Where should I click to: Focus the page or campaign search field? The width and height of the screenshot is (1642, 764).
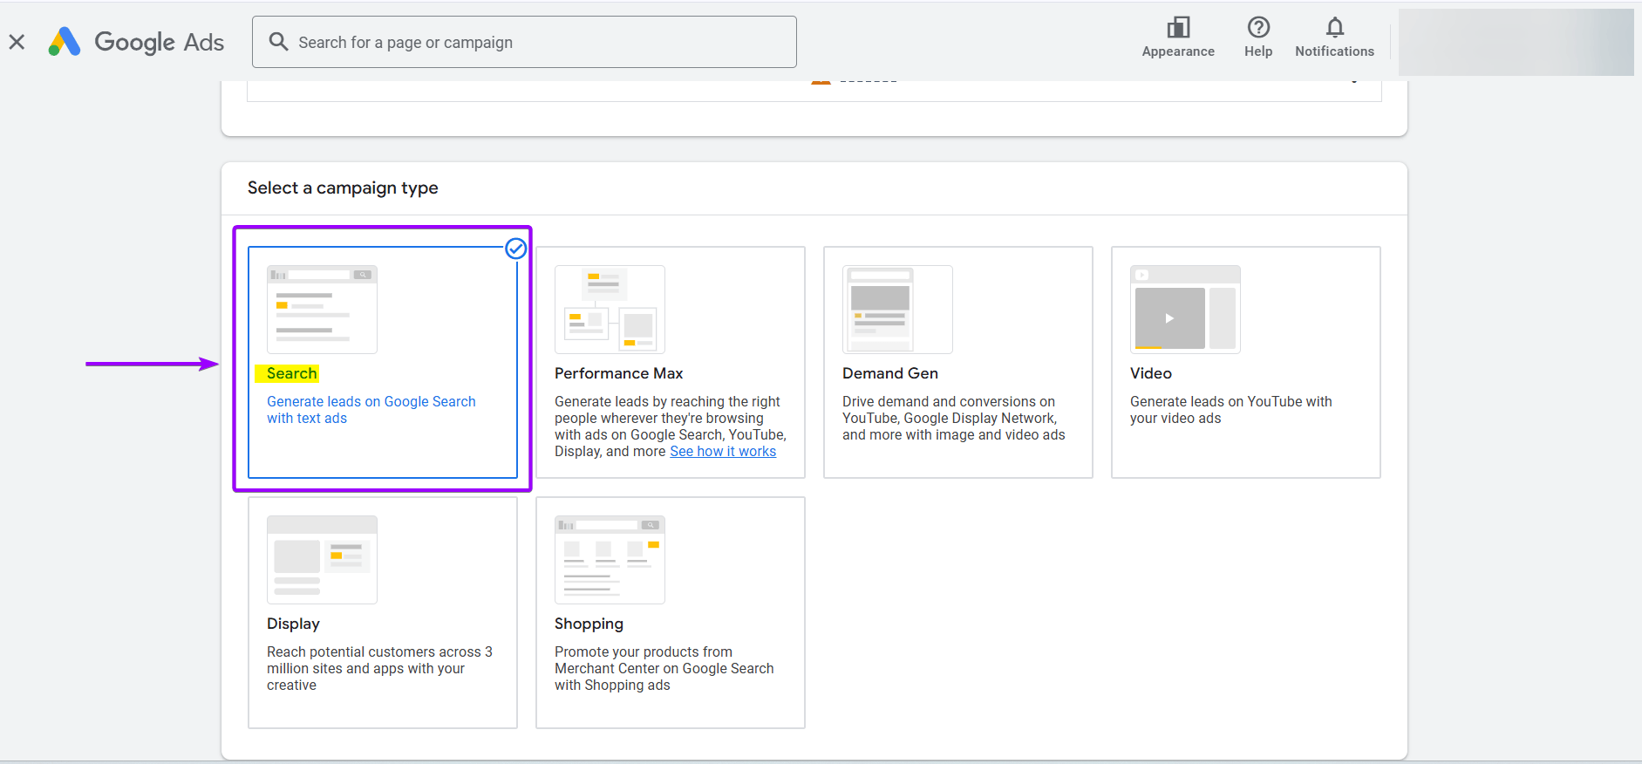click(541, 42)
